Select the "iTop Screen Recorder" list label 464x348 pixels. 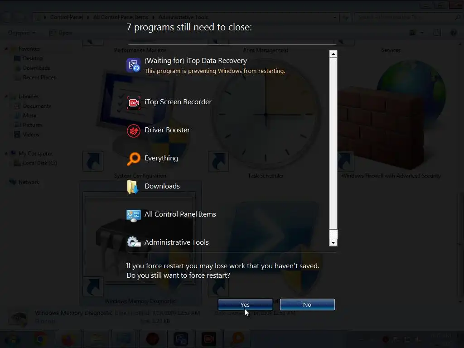178,102
